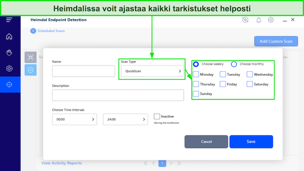Jump to last page arrow
The image size is (304, 171).
(179, 163)
